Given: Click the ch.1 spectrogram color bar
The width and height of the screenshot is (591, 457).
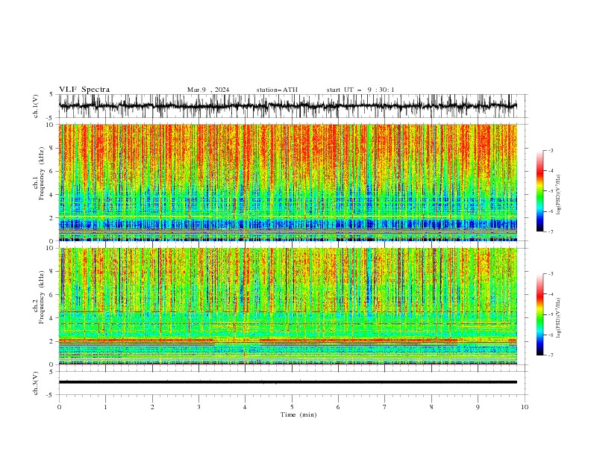Looking at the screenshot, I should (540, 191).
